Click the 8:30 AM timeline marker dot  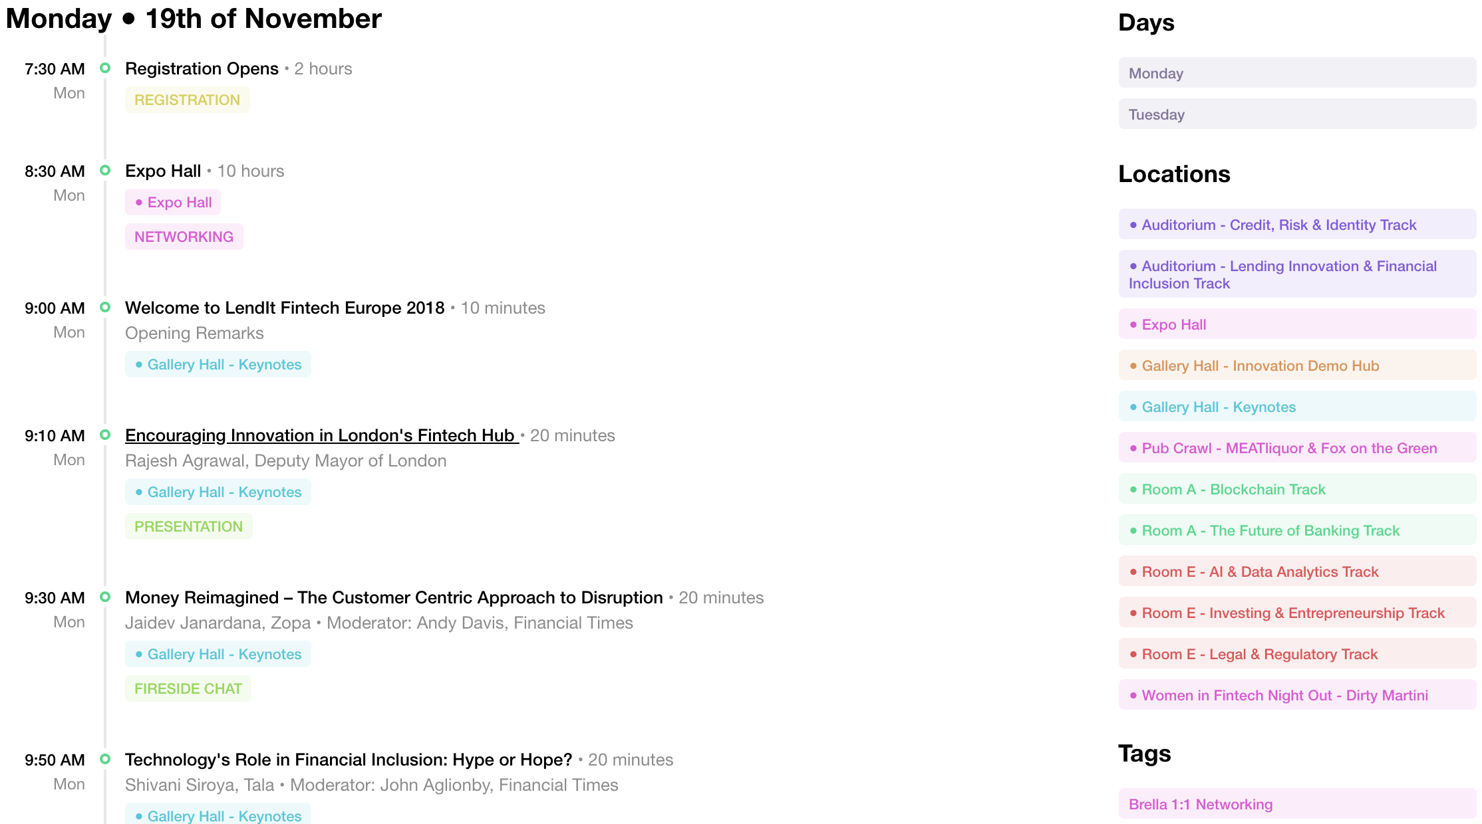[105, 170]
